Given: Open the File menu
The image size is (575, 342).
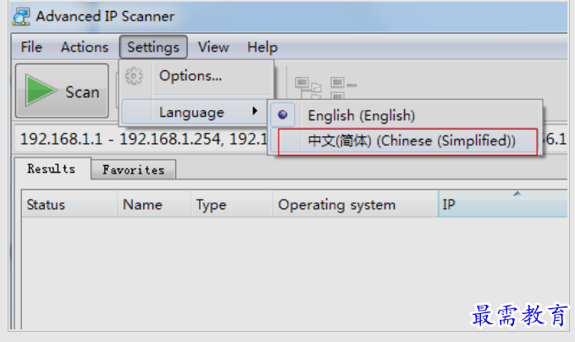Looking at the screenshot, I should click(x=31, y=47).
